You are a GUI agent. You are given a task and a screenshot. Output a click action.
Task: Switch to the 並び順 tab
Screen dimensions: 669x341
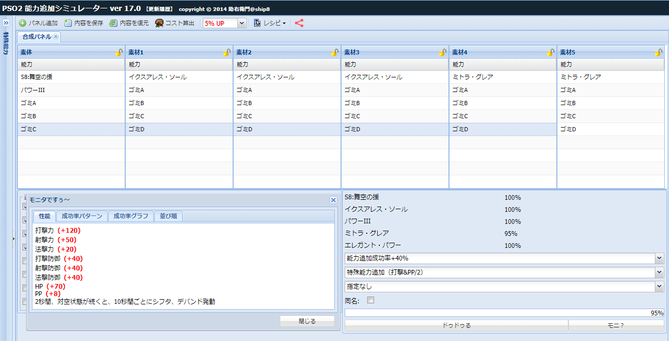pos(168,216)
